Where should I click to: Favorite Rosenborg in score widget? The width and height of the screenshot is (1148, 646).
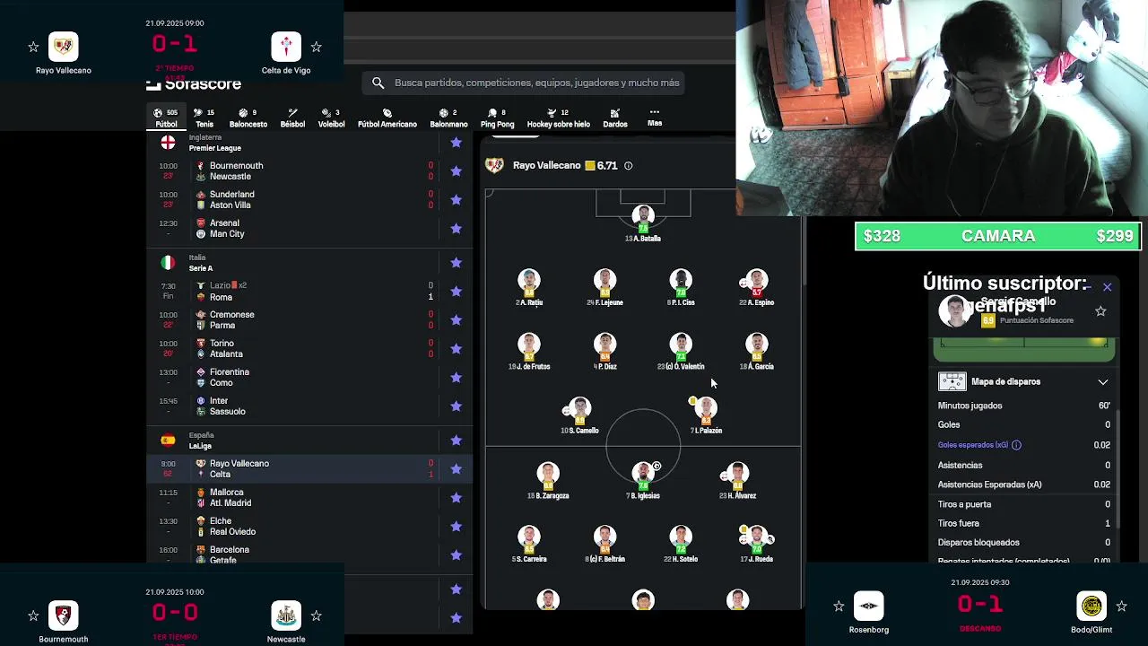pos(839,607)
